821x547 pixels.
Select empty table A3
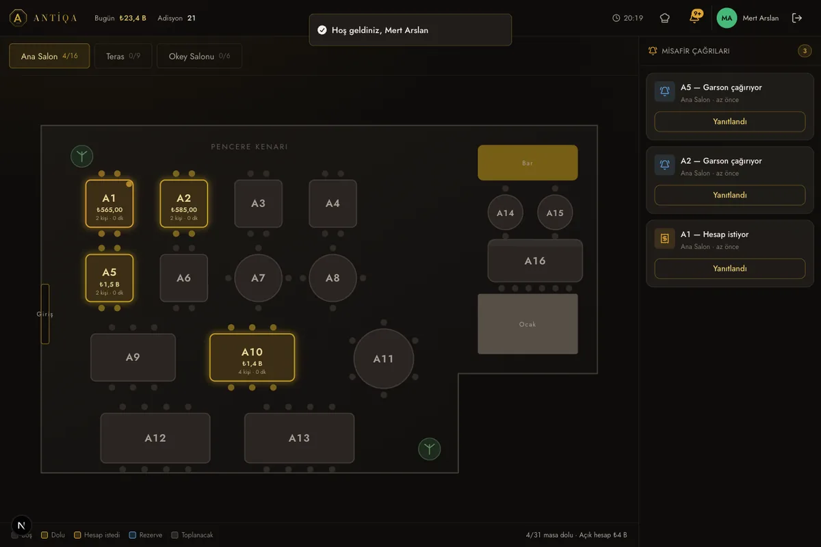pyautogui.click(x=259, y=204)
